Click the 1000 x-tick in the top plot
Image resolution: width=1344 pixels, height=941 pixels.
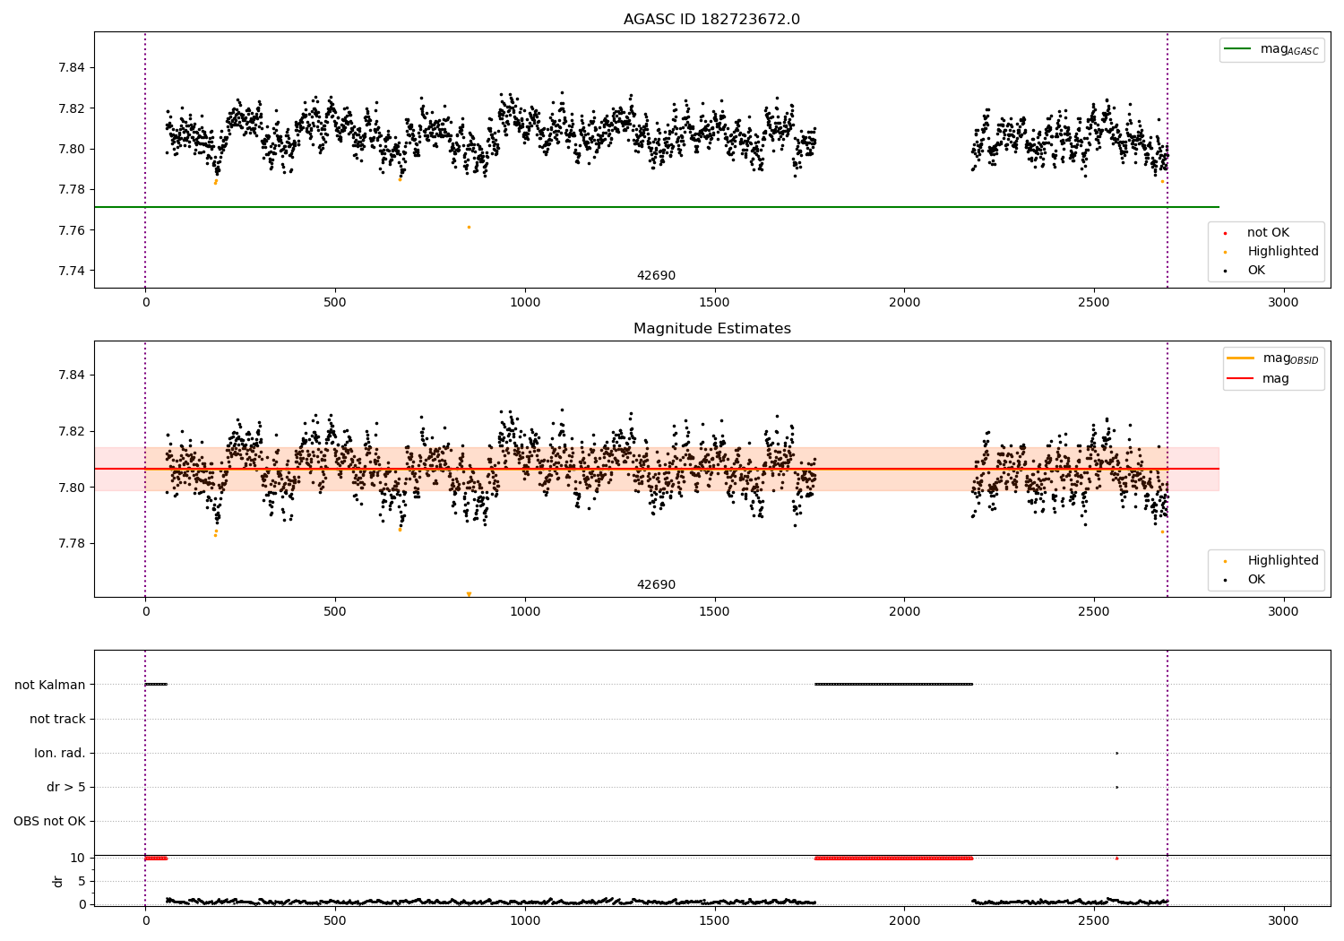[x=525, y=303]
